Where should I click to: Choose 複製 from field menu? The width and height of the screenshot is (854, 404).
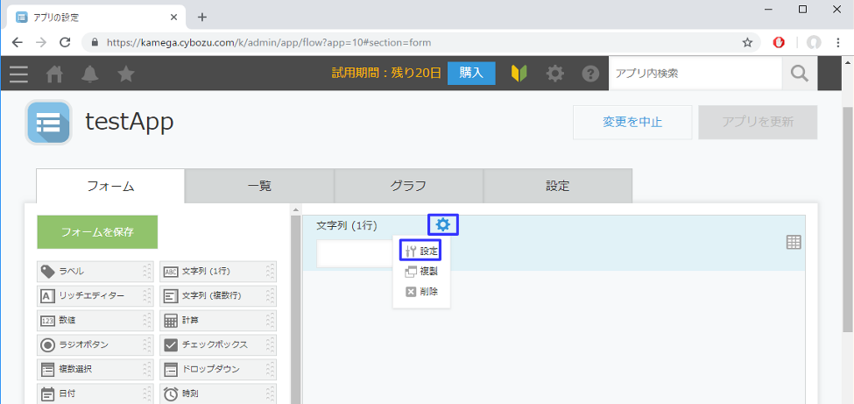421,271
